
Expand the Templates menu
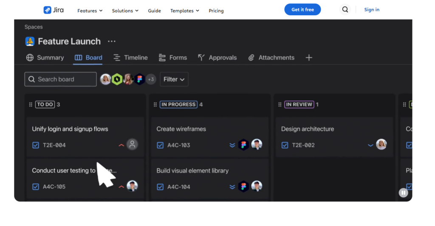(184, 11)
